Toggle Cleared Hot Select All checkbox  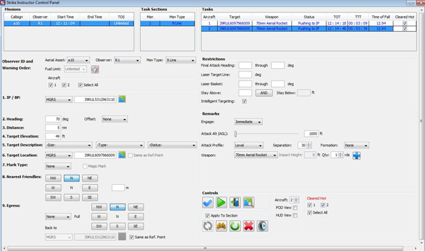(310, 212)
